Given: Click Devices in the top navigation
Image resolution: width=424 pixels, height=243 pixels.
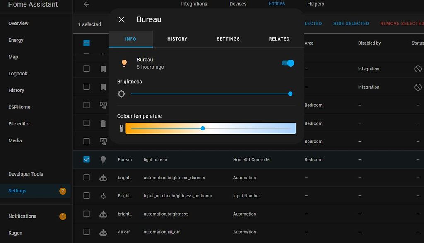Looking at the screenshot, I should click(x=238, y=4).
